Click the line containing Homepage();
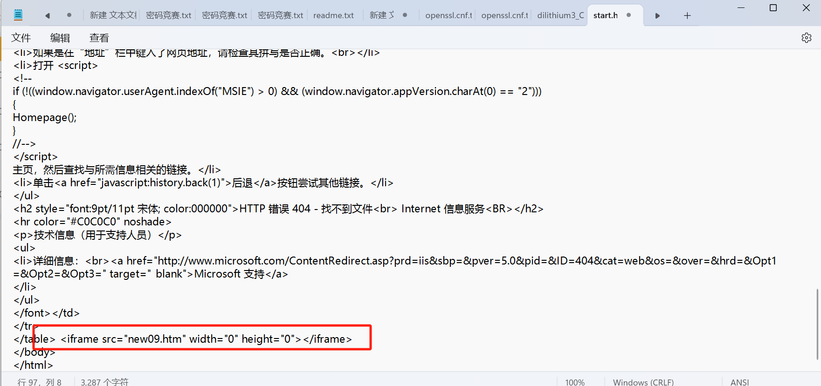821x386 pixels. (45, 117)
